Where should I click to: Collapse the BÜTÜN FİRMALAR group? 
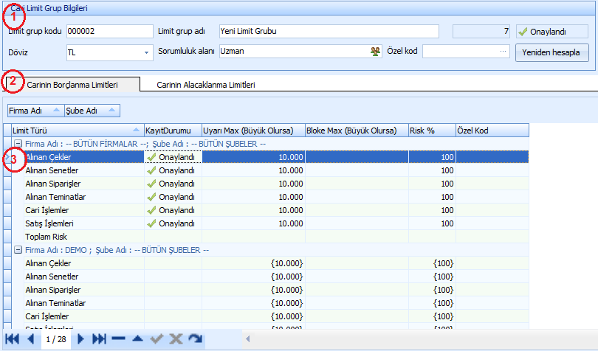(18, 144)
